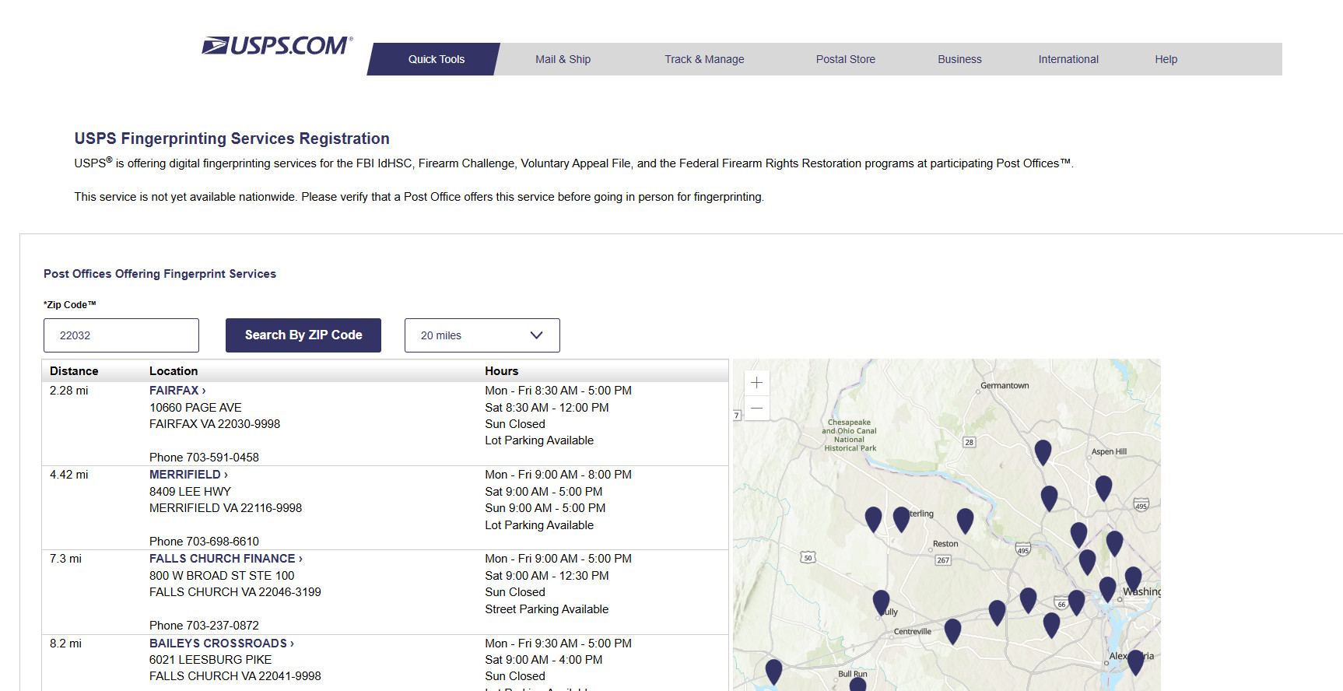Select the map pin right of Centreville
Image resolution: width=1343 pixels, height=691 pixels.
(x=952, y=630)
